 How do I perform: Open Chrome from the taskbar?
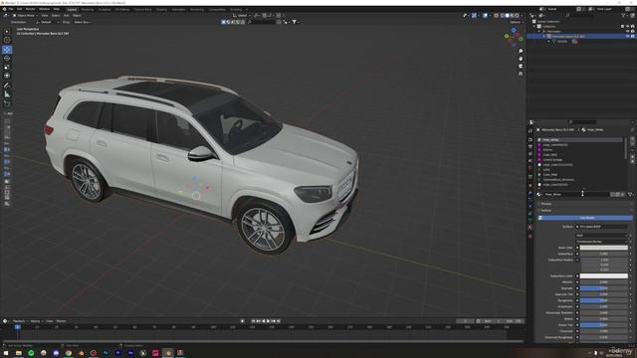pyautogui.click(x=69, y=353)
